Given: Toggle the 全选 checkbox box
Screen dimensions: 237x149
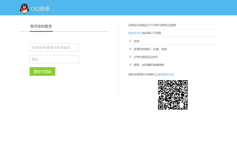Looking at the screenshot, I should (130, 41).
